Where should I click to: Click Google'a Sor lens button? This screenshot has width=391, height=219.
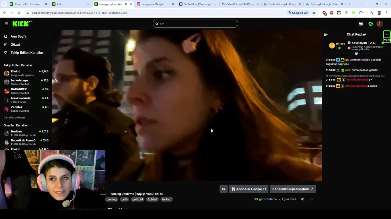[298, 13]
